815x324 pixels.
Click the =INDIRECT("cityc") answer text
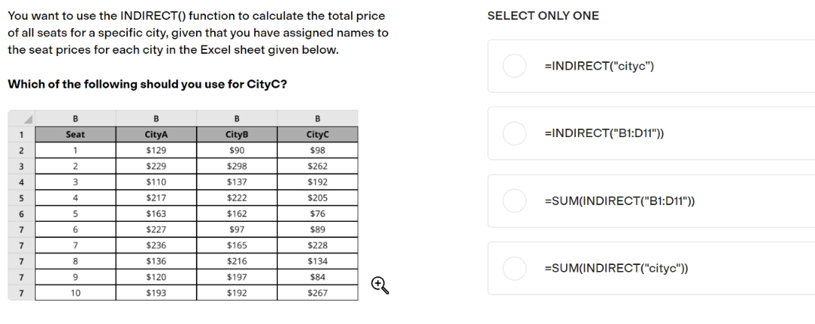pyautogui.click(x=599, y=66)
